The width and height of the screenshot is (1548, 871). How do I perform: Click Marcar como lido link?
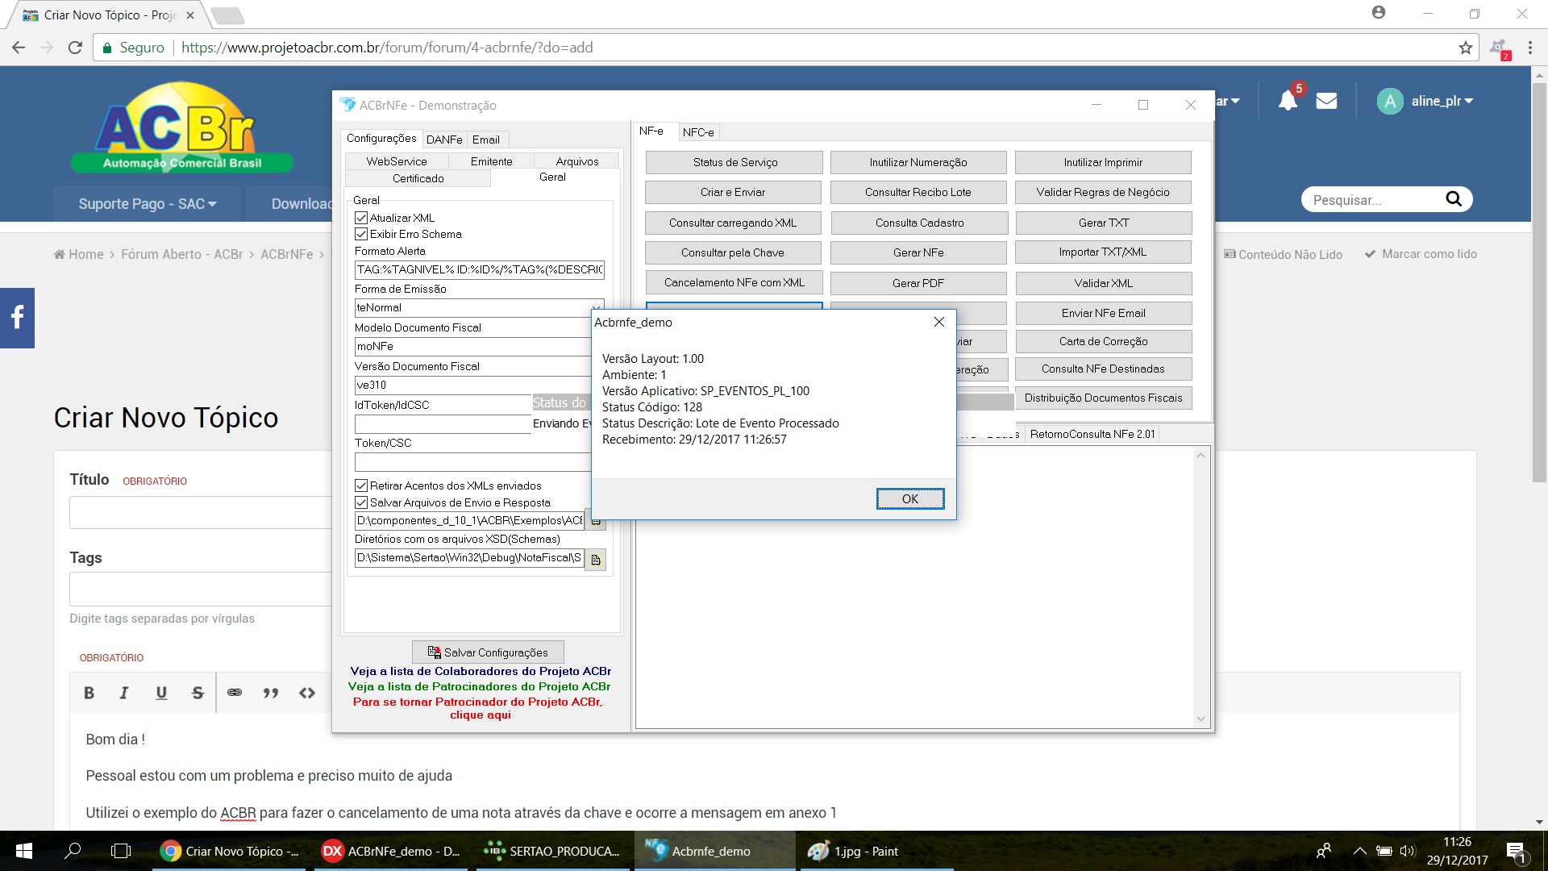tap(1421, 254)
